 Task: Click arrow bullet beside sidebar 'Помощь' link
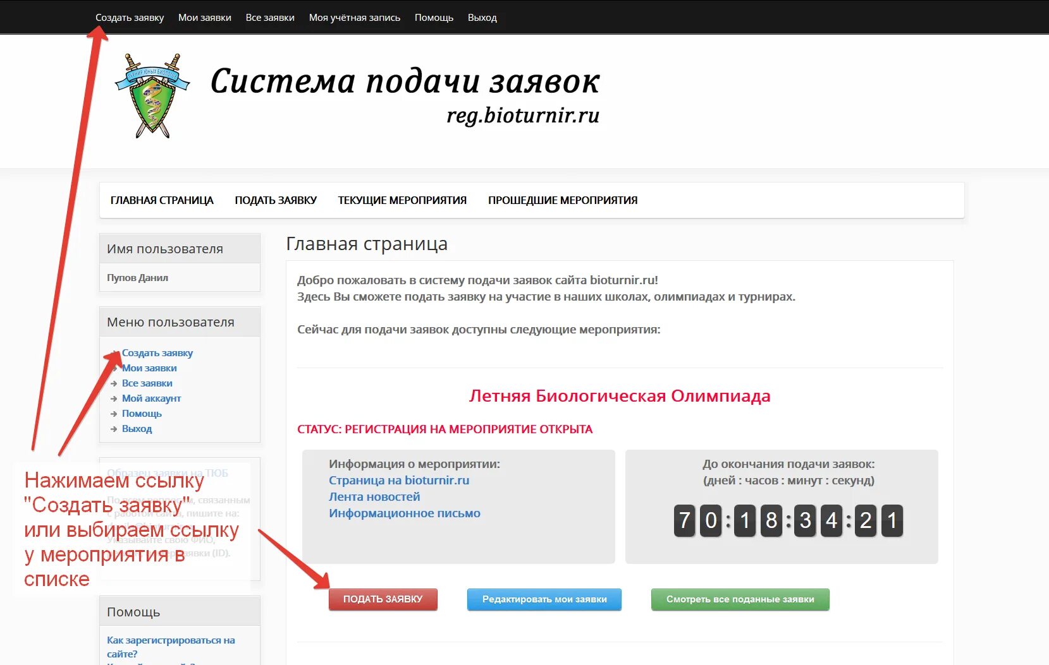(114, 414)
